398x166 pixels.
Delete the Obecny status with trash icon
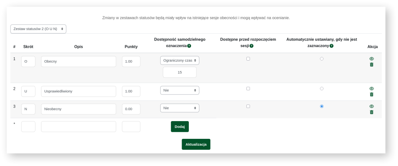[x=372, y=65]
